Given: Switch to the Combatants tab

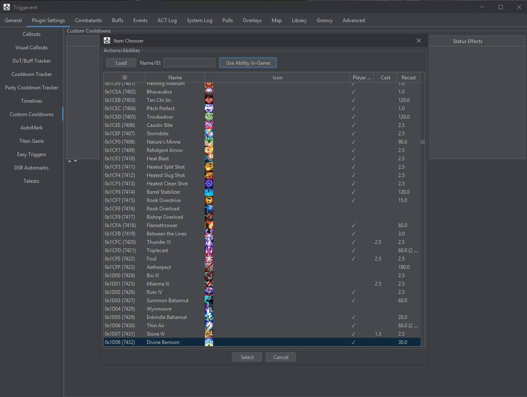Looking at the screenshot, I should [x=88, y=20].
